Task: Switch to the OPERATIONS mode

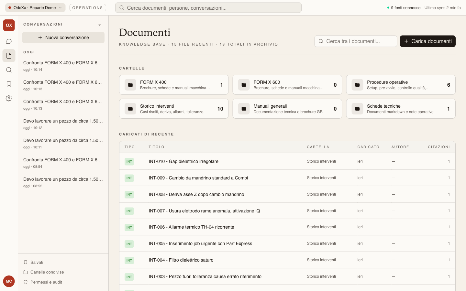Action: coord(87,7)
